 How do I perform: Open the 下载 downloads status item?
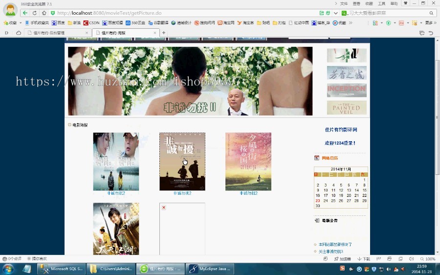(x=364, y=259)
